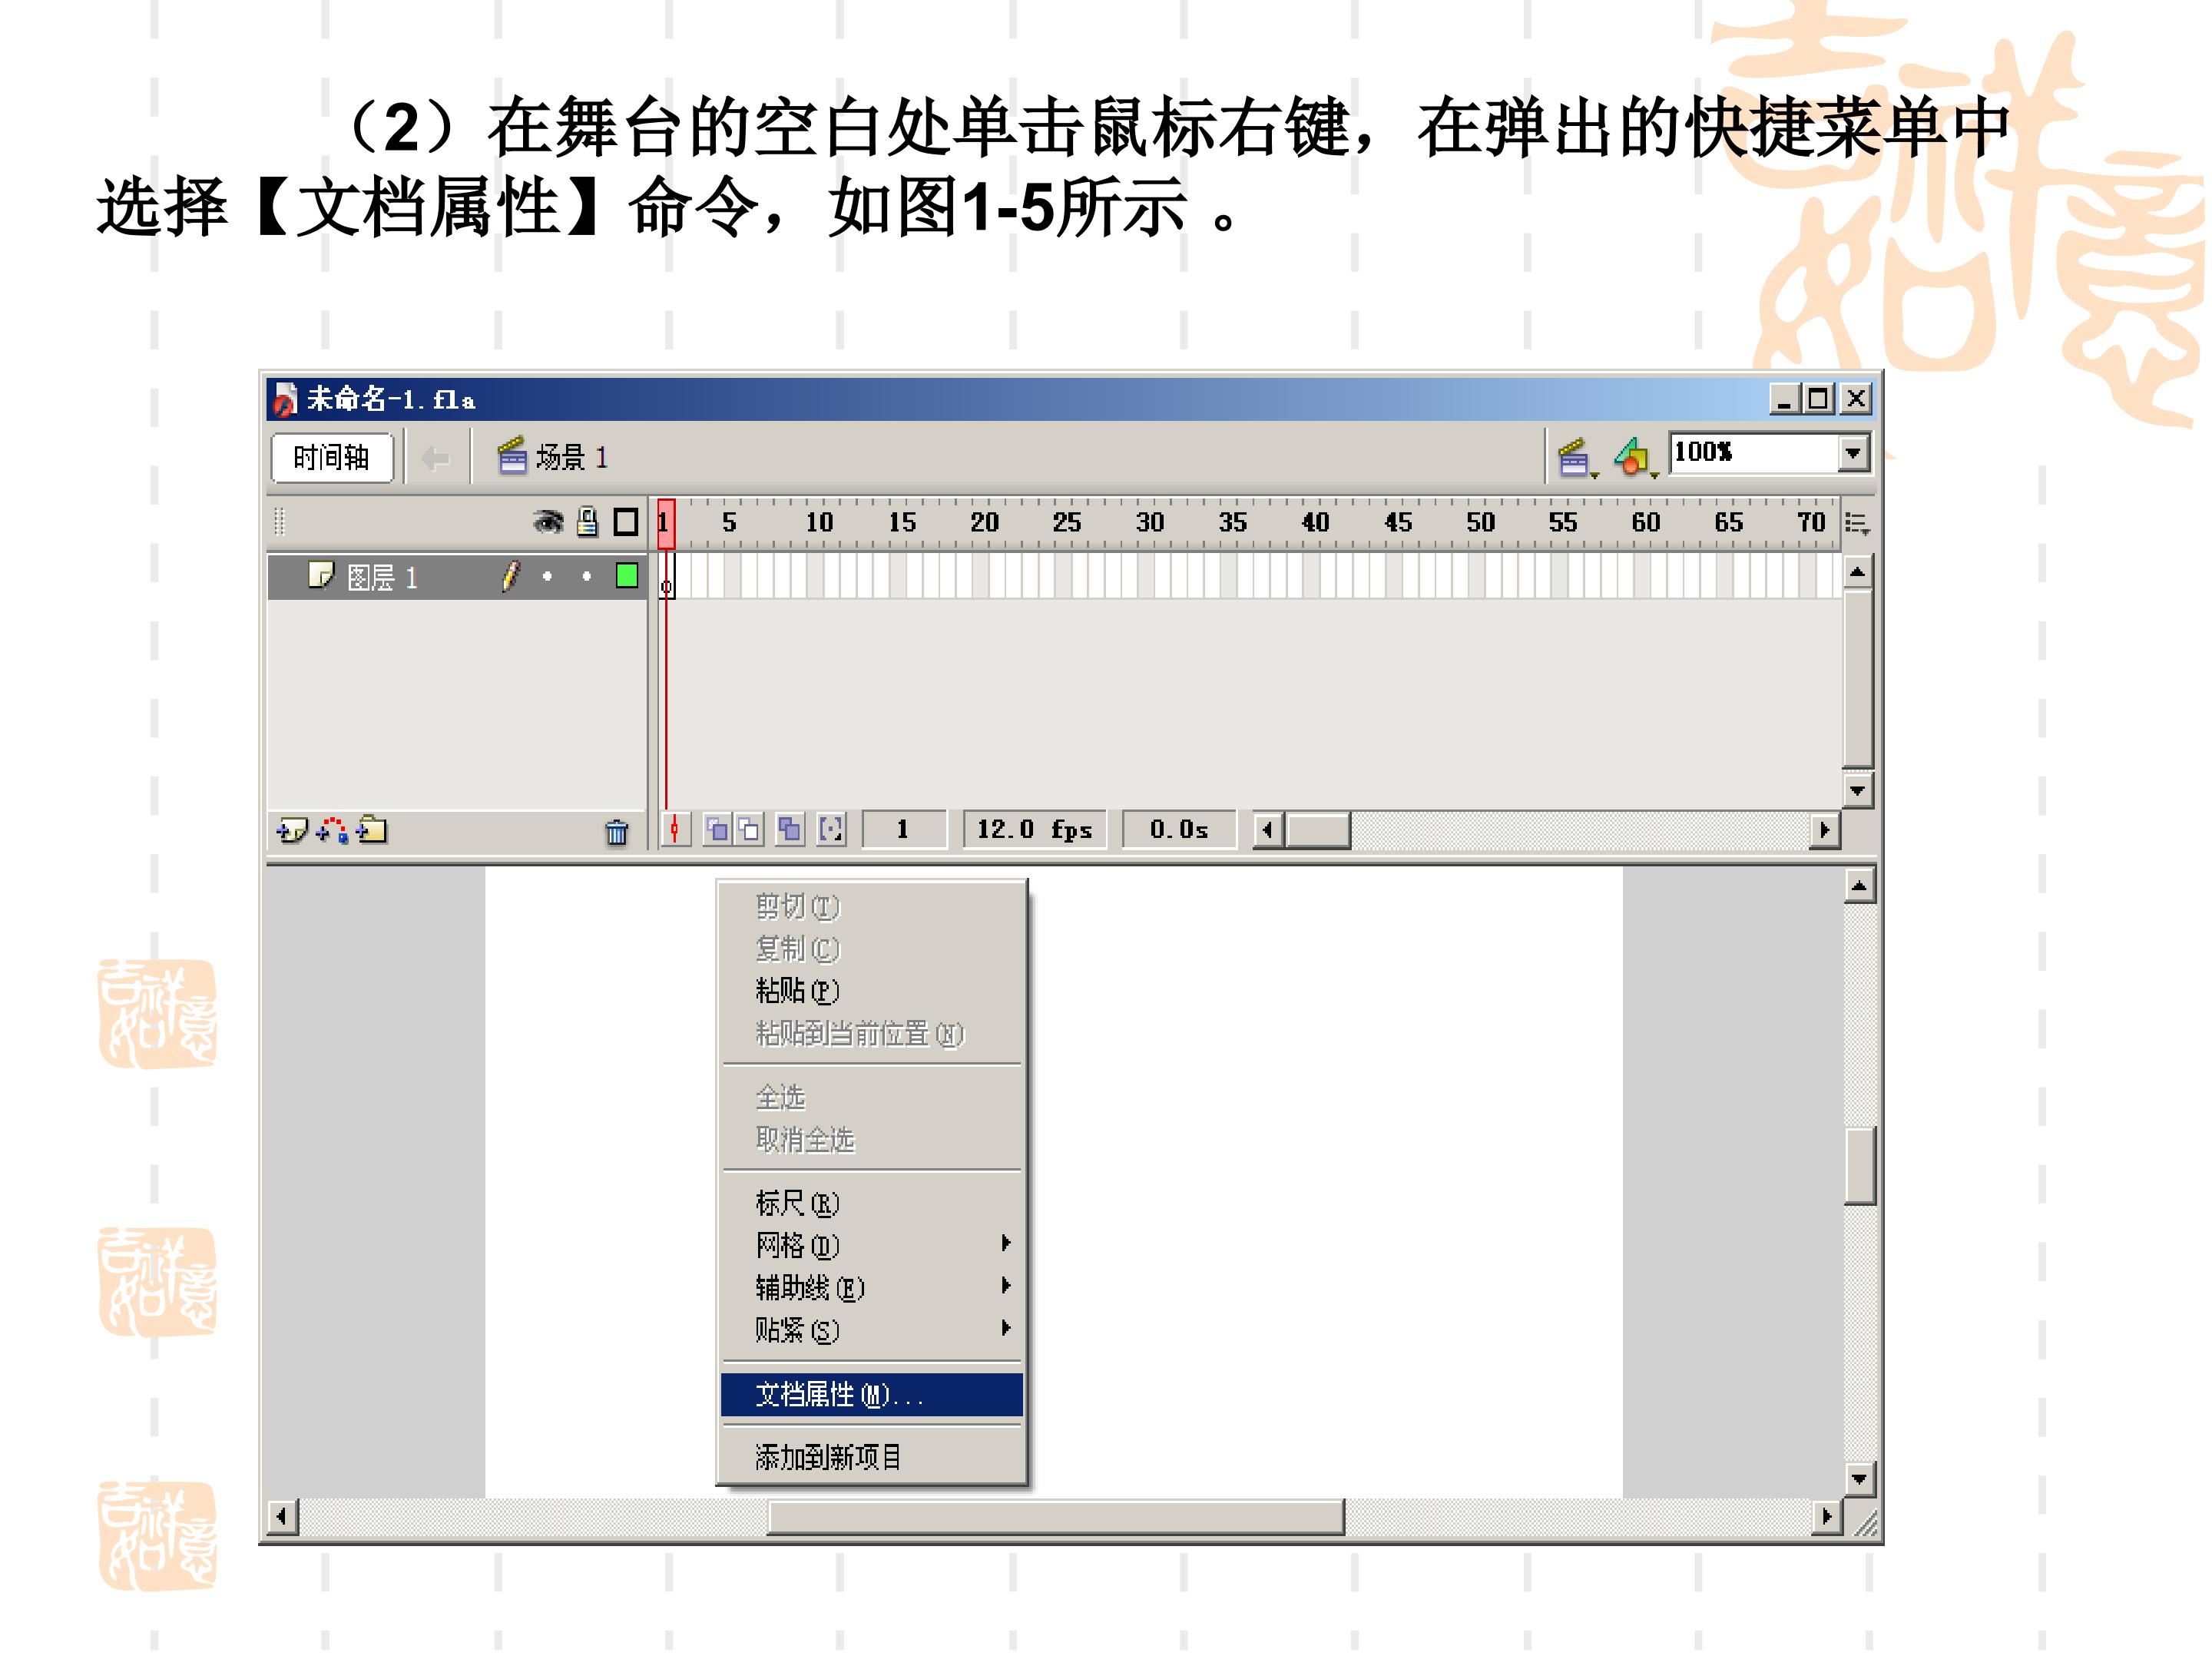
Task: Toggle visibility dot for 图层 1
Action: (547, 576)
